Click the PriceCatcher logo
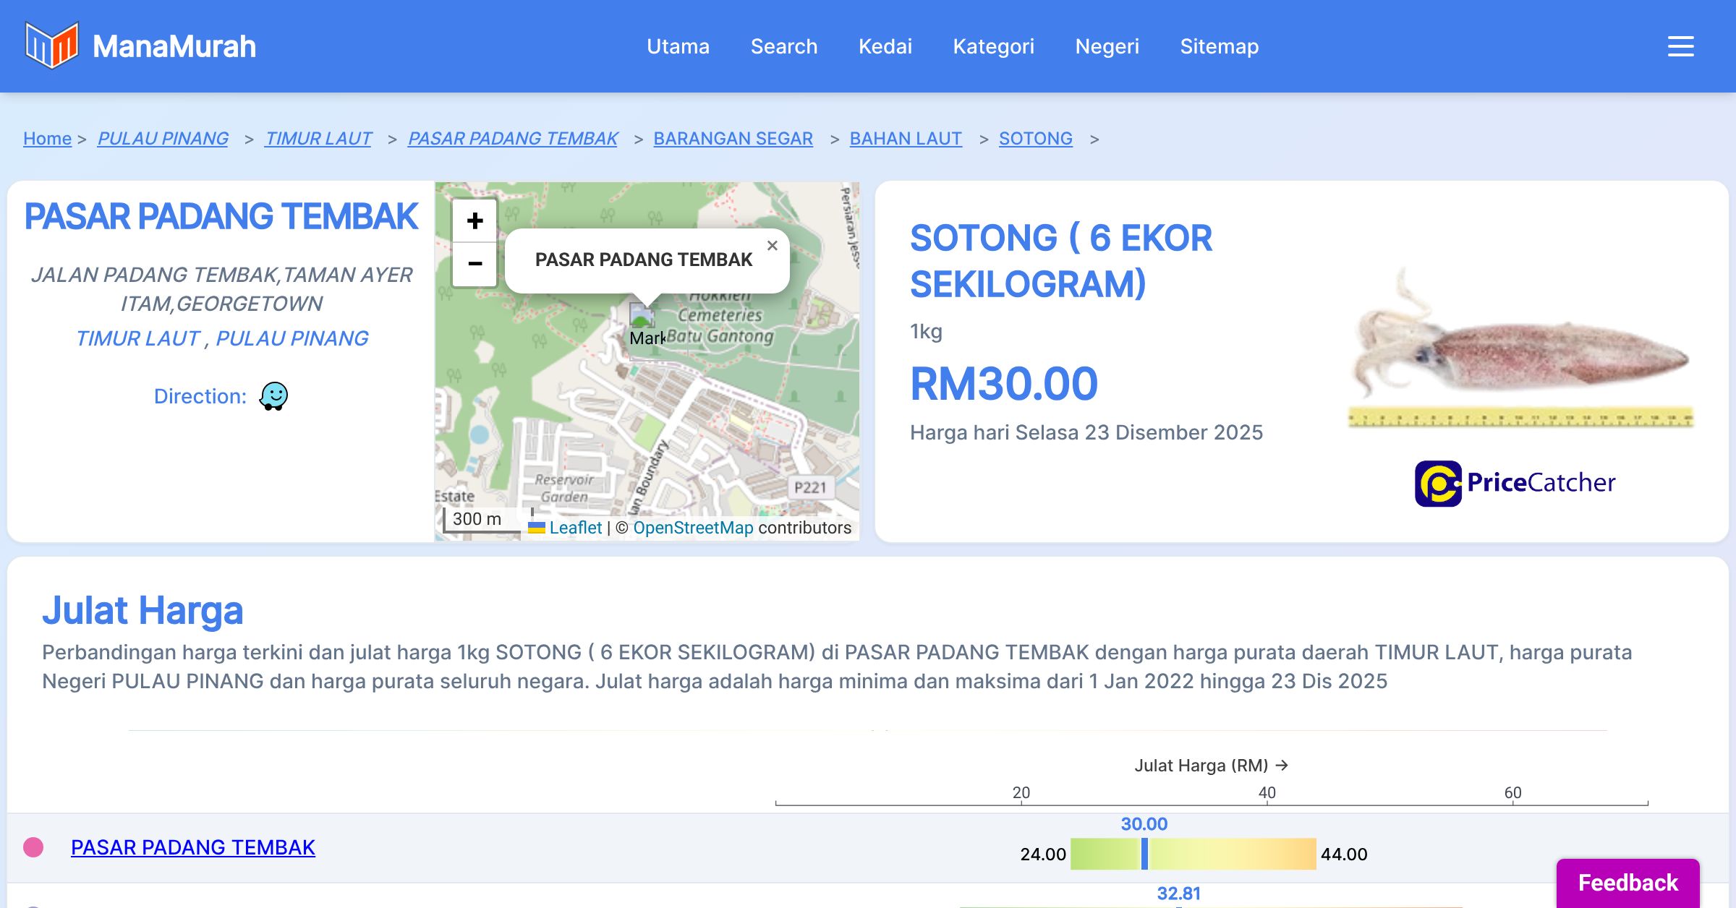1736x908 pixels. 1515,483
